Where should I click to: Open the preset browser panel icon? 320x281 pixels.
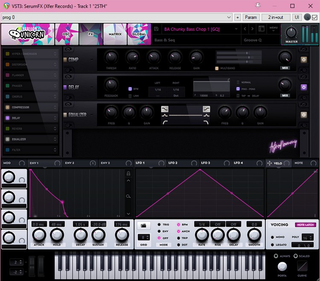coord(262,29)
